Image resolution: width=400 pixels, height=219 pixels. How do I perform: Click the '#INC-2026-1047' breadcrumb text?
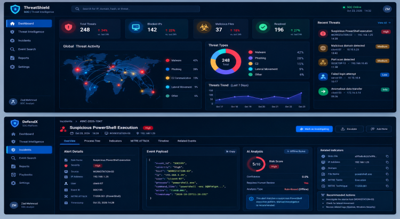pyautogui.click(x=91, y=121)
